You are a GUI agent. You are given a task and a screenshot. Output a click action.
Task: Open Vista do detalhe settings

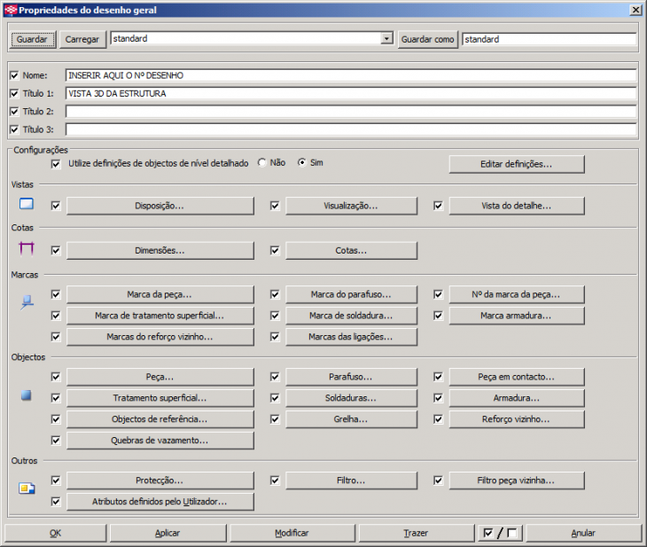tap(517, 206)
